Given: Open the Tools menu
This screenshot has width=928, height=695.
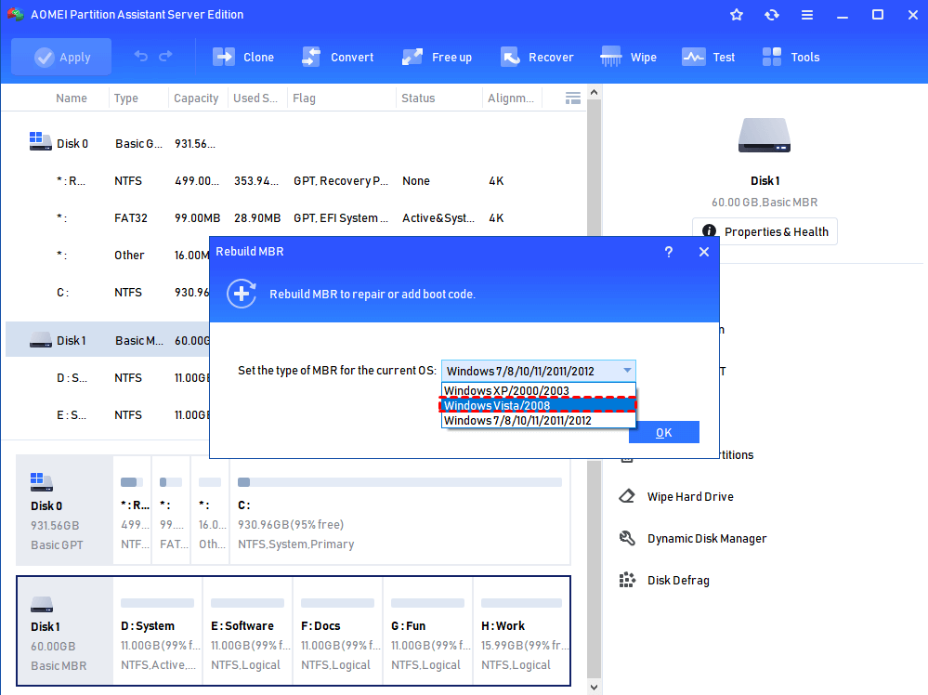Looking at the screenshot, I should click(791, 57).
